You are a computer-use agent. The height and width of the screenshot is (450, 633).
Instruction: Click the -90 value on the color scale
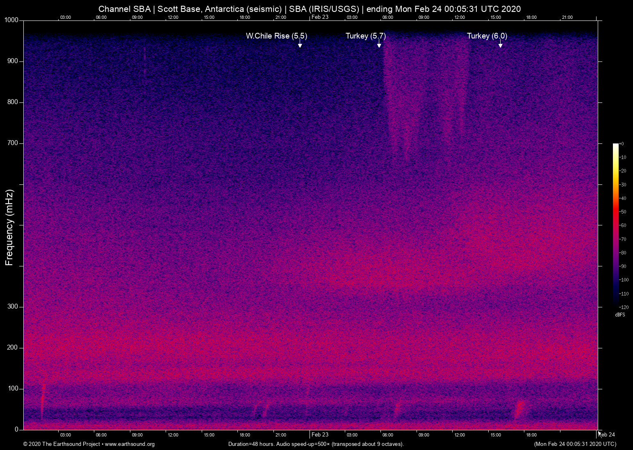pyautogui.click(x=623, y=266)
